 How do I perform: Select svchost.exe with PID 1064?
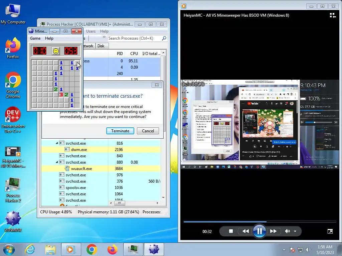click(101, 194)
